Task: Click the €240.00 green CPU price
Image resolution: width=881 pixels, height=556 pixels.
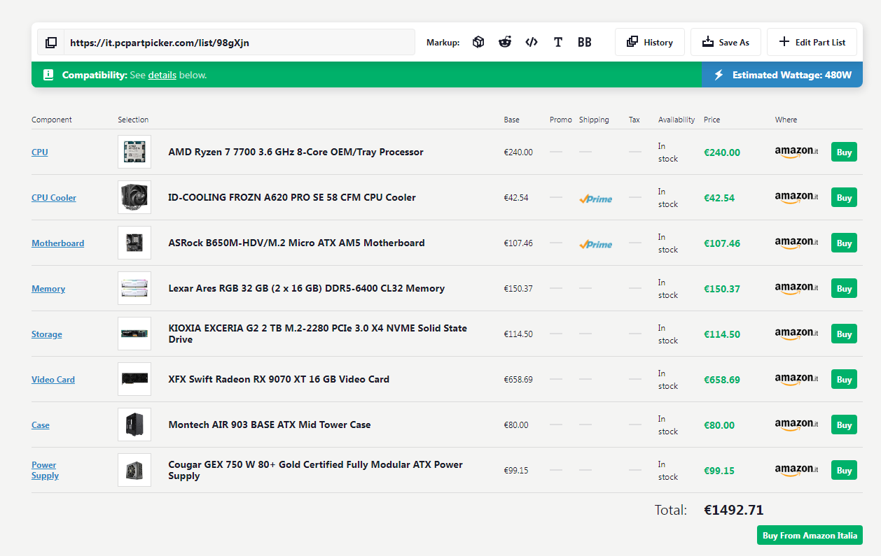Action: (722, 152)
